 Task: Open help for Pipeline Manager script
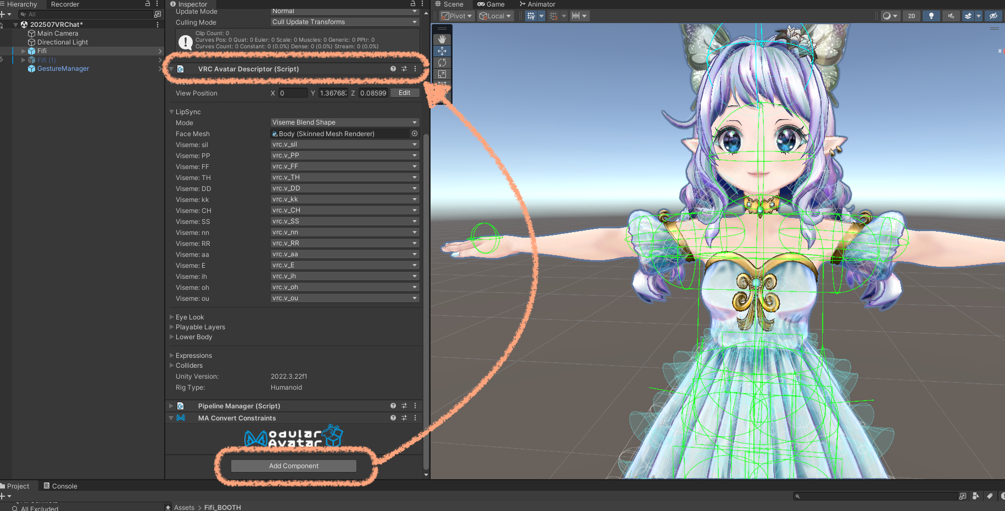[393, 406]
